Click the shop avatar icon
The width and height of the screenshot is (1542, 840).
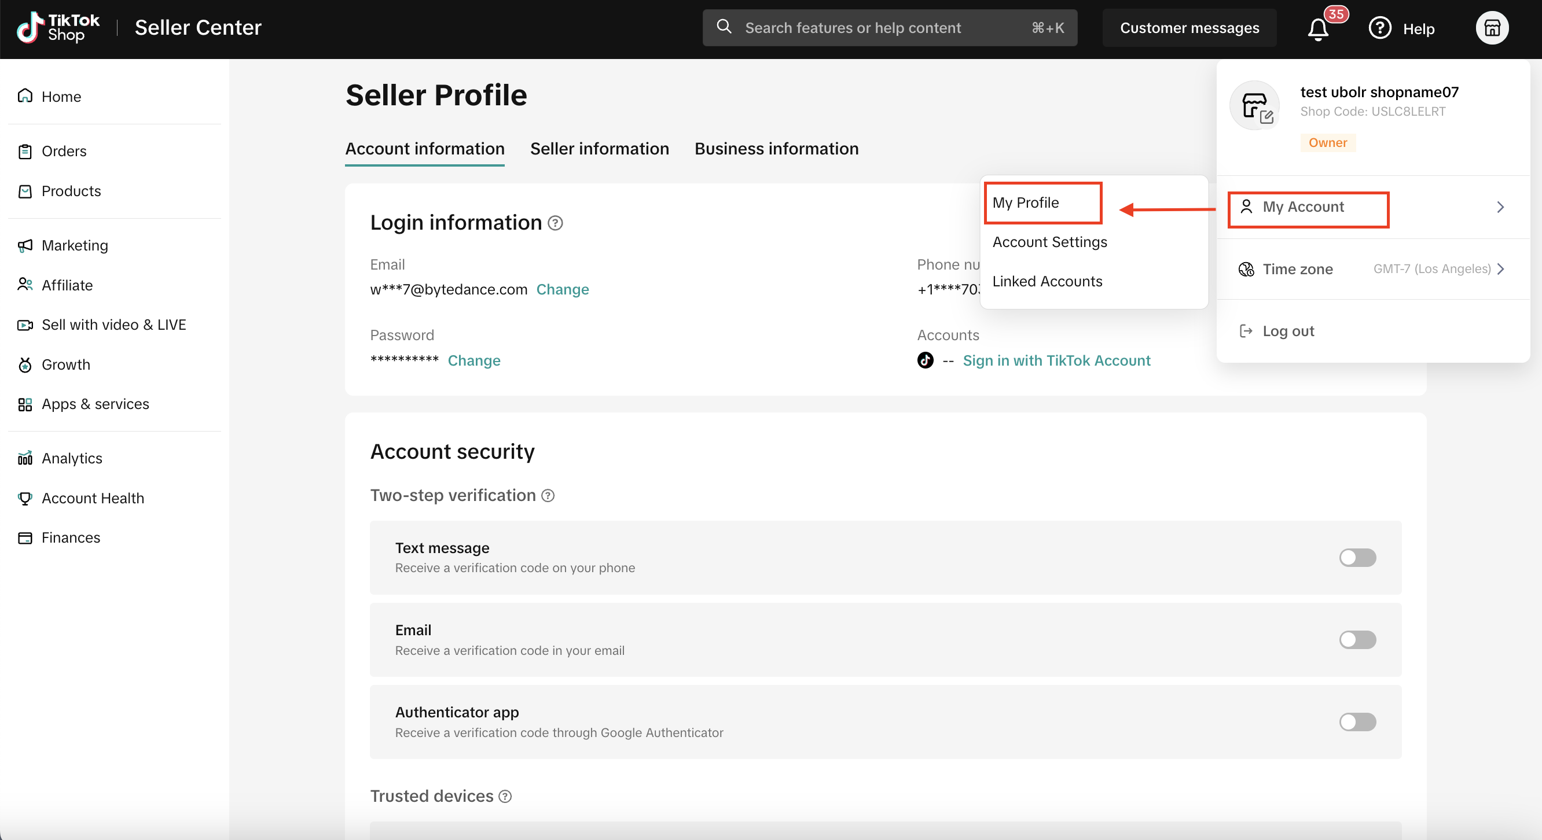pyautogui.click(x=1492, y=28)
